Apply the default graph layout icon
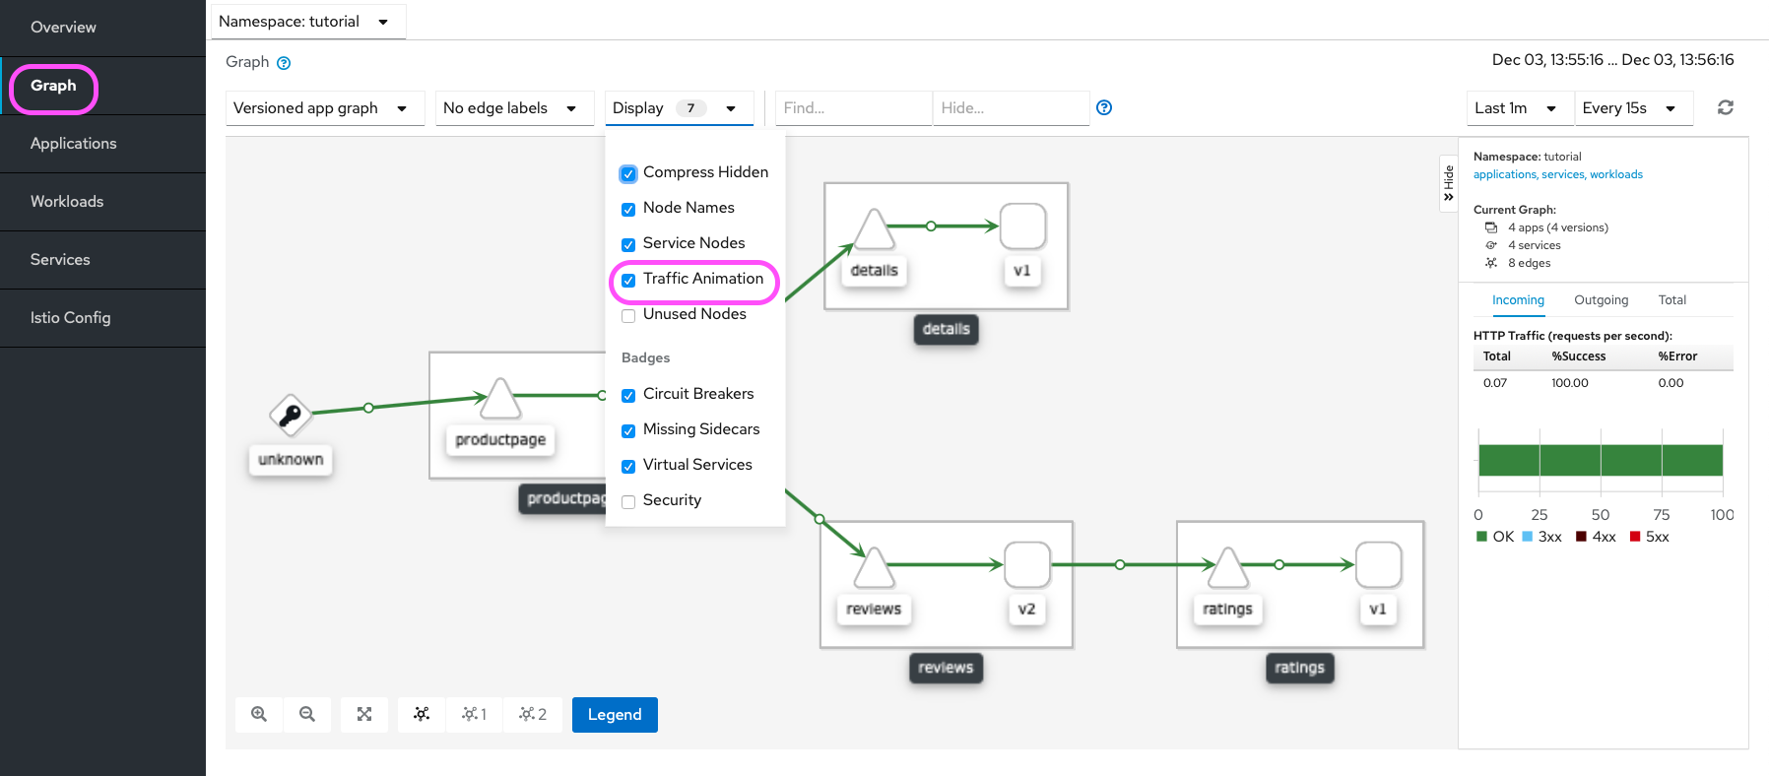 pyautogui.click(x=422, y=714)
